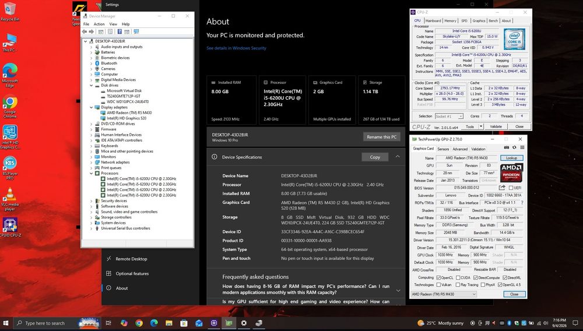Toggle CUDA checkbox in GPU-Z
Image resolution: width=583 pixels, height=331 pixels.
(x=458, y=277)
